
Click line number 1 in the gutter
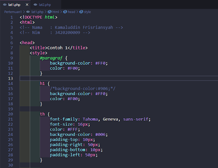[12, 17]
